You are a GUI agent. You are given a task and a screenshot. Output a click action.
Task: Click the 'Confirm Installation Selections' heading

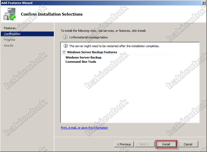(52, 14)
